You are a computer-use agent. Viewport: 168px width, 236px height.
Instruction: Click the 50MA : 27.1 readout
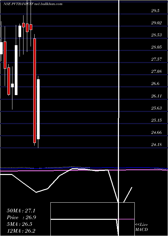coord(21,211)
